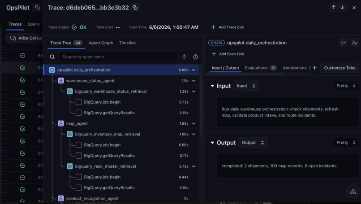361x204 pixels.
Task: Click the 5.86s duration of root span
Action: pyautogui.click(x=184, y=70)
